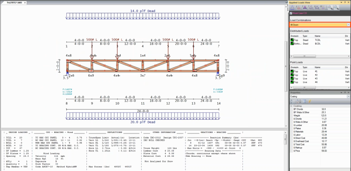Click the zoom-out magnifier in Applied Loads toolbar
Screen dimensions: 351x171
tap(336, 7)
